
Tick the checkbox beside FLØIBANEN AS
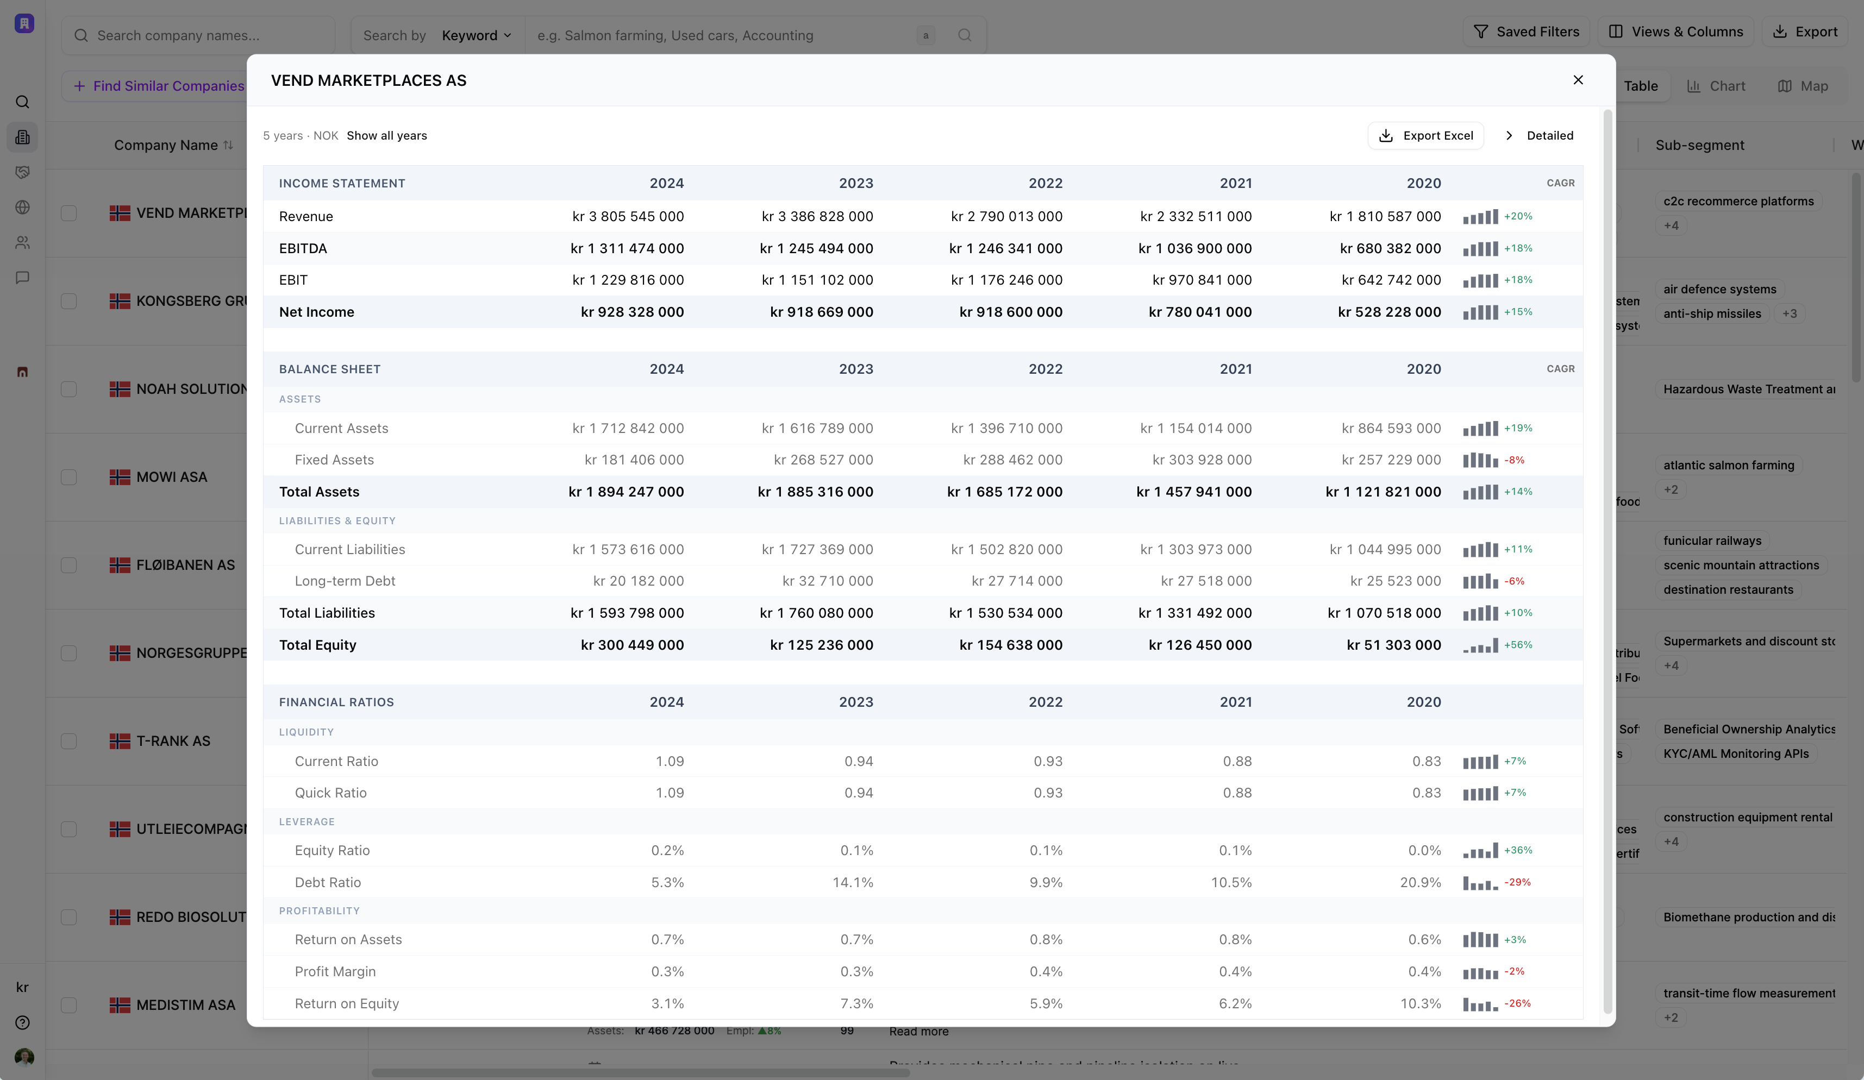69,565
